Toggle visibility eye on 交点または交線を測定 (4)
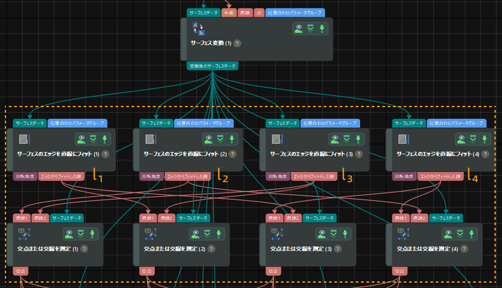The width and height of the screenshot is (502, 288). point(448,234)
